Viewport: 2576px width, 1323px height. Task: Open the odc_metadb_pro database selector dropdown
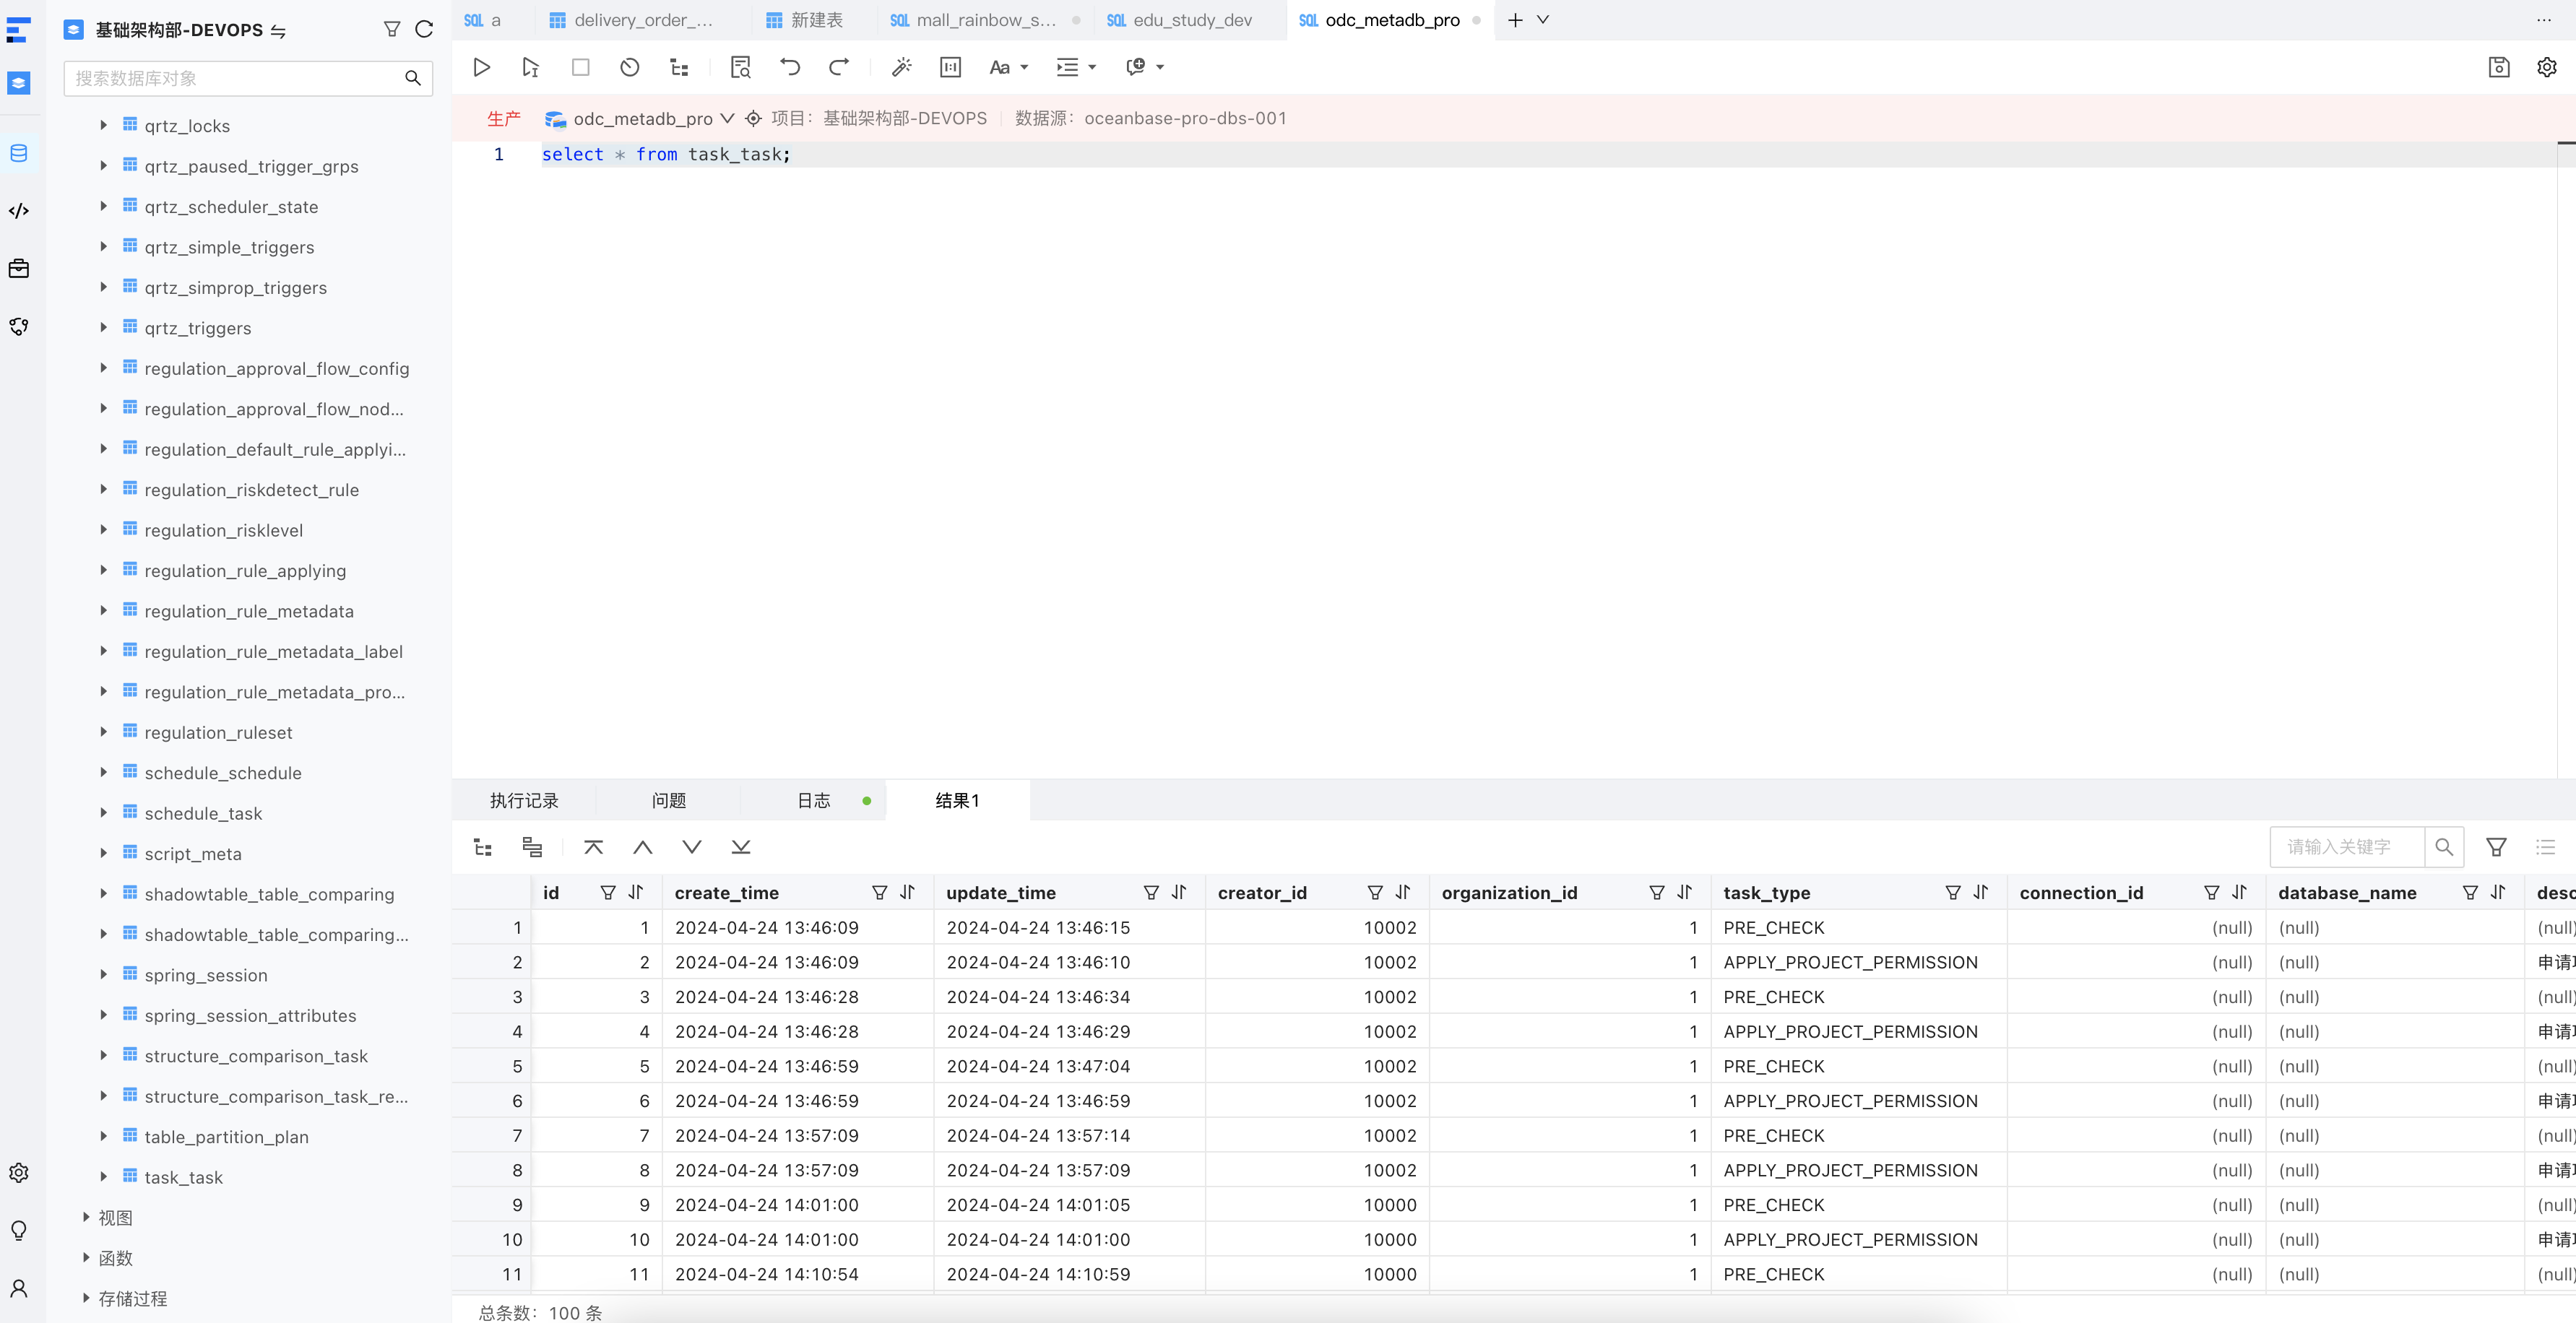tap(727, 118)
